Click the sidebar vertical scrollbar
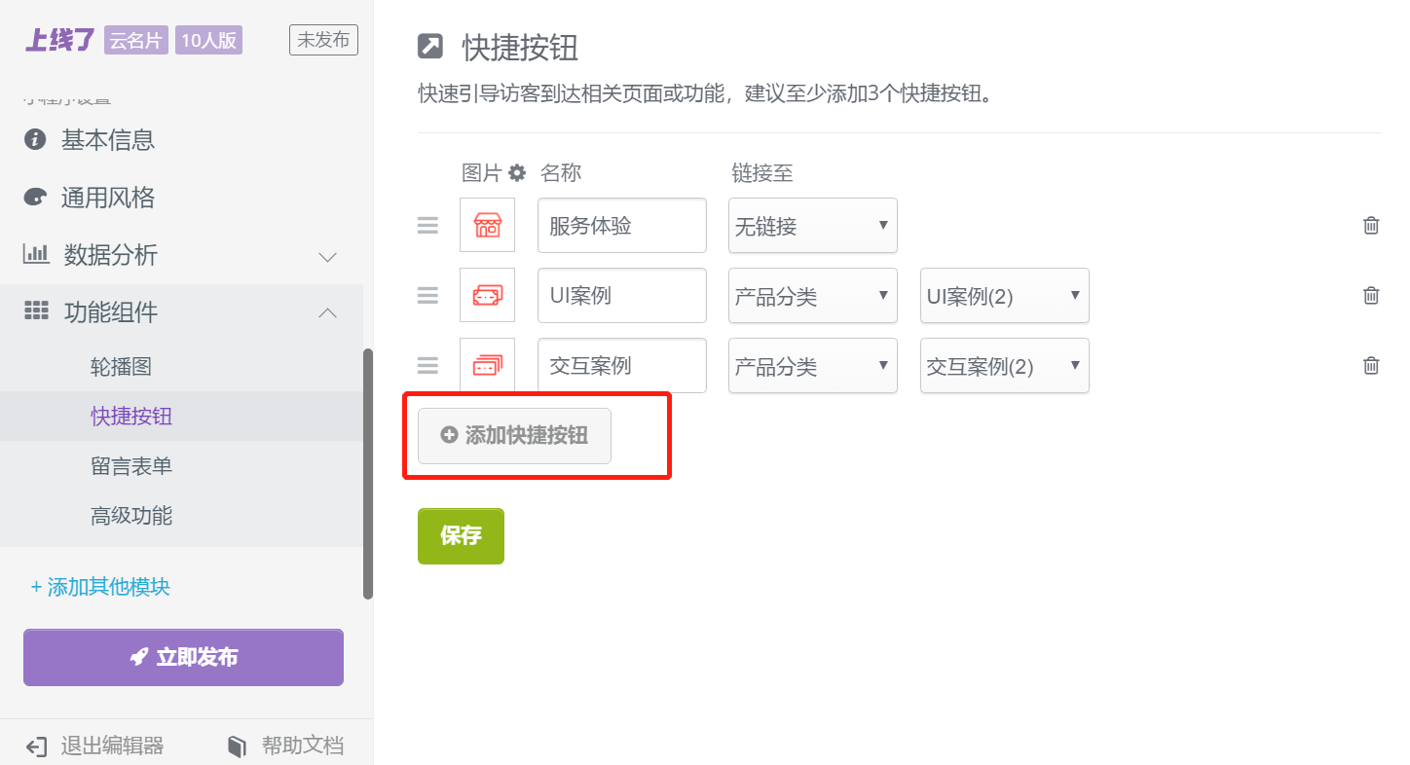Image resolution: width=1410 pixels, height=765 pixels. tap(368, 473)
